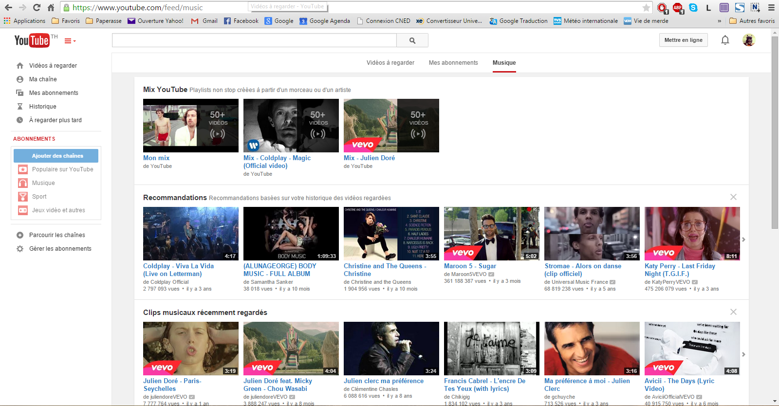Open the Skype extension icon
The height and width of the screenshot is (406, 779).
693,7
